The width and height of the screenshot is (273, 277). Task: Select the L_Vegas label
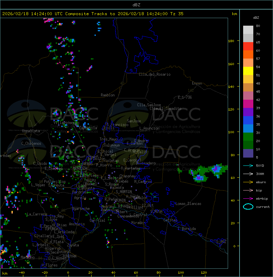[x=38, y=185]
